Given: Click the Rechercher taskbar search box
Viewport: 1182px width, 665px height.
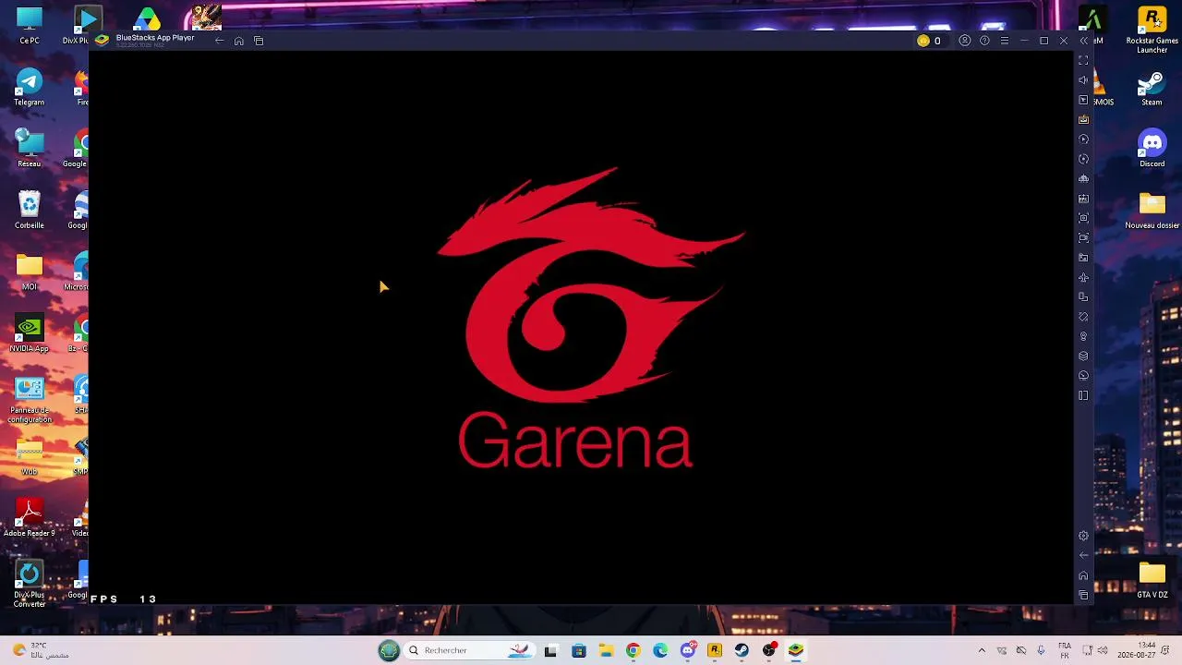Looking at the screenshot, I should [x=471, y=650].
